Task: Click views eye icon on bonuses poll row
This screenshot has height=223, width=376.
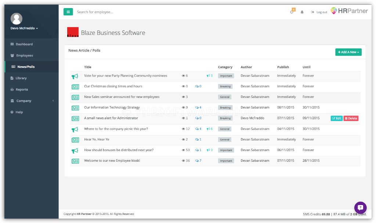Action: pyautogui.click(x=183, y=150)
